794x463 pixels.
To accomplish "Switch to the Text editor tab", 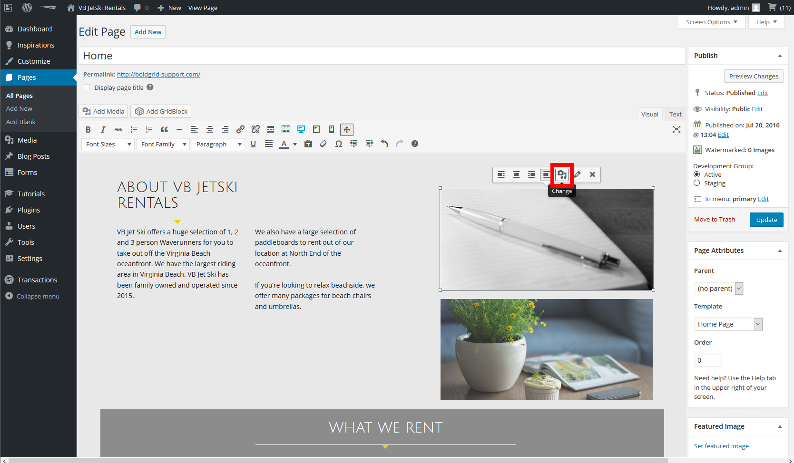I will pos(675,114).
